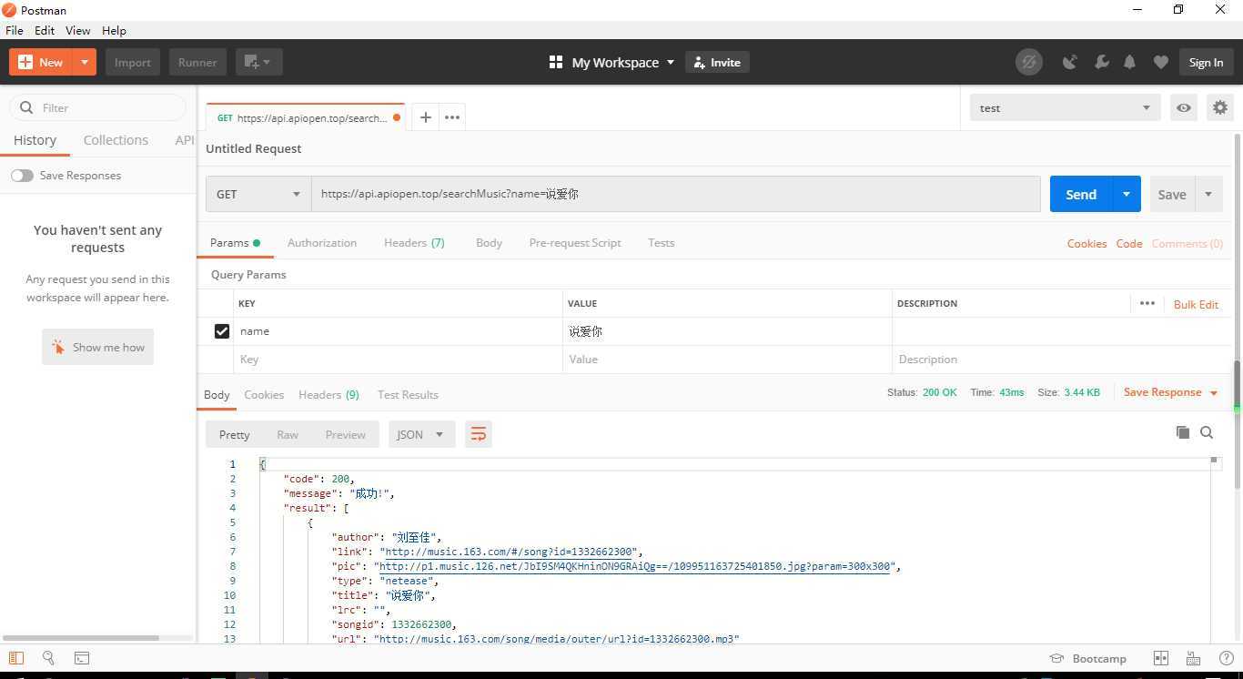This screenshot has width=1243, height=679.
Task: Open the response Cookies tab
Action: pos(264,394)
